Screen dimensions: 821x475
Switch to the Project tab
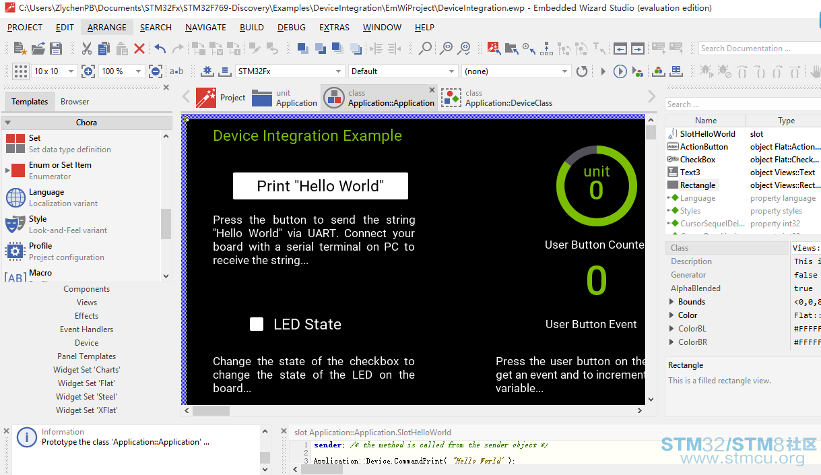tap(221, 98)
